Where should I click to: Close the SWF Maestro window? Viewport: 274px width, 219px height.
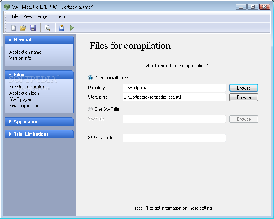tap(265, 7)
